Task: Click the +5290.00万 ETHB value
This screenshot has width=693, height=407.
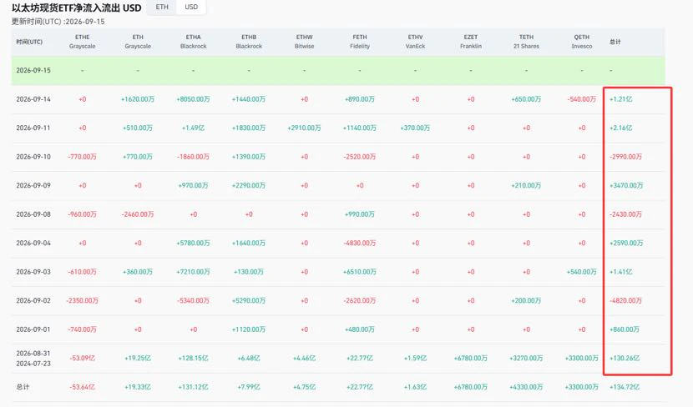Action: 249,300
